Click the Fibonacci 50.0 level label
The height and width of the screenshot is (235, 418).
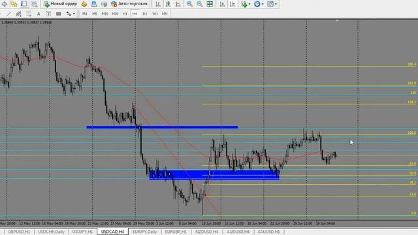(412, 173)
